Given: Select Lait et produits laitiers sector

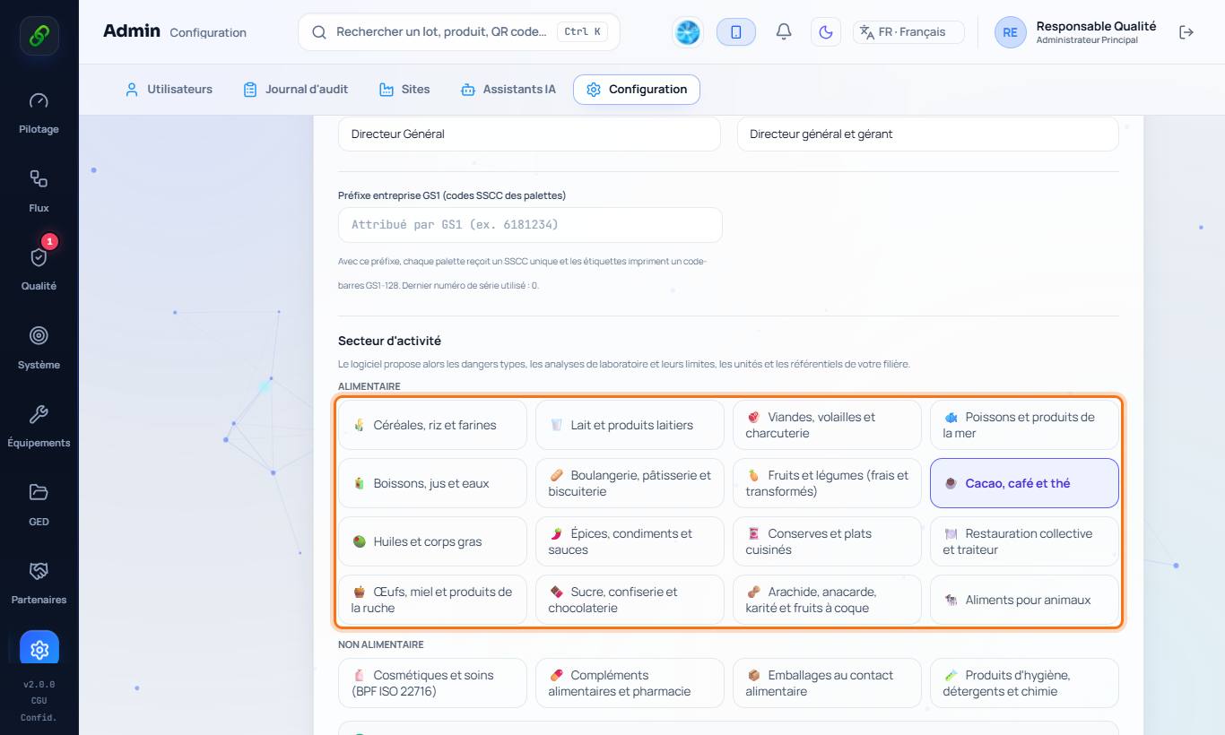Looking at the screenshot, I should (x=630, y=425).
